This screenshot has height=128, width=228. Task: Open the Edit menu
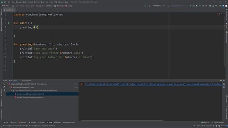(x=9, y=2)
